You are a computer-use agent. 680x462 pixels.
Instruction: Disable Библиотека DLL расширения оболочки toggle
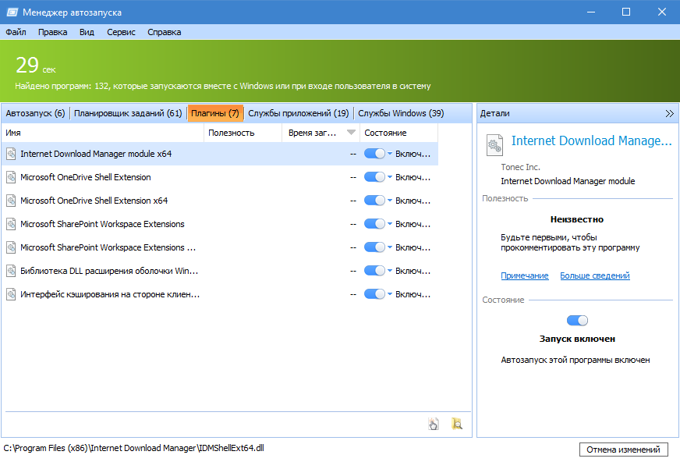[374, 271]
